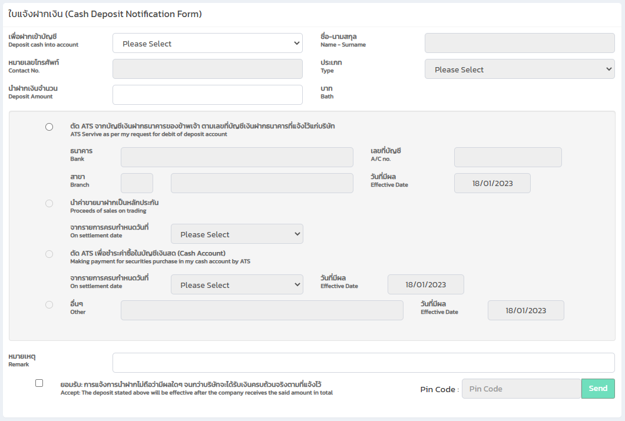
Task: Click the Effective Date showing 18/01/2023 under ATS
Action: pos(492,183)
